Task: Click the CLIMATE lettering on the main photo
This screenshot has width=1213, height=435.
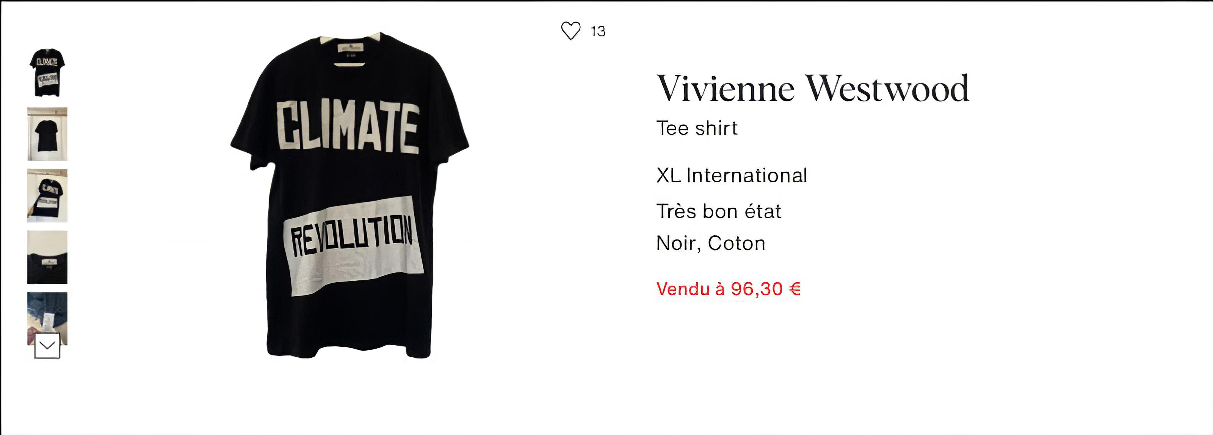Action: pos(348,126)
